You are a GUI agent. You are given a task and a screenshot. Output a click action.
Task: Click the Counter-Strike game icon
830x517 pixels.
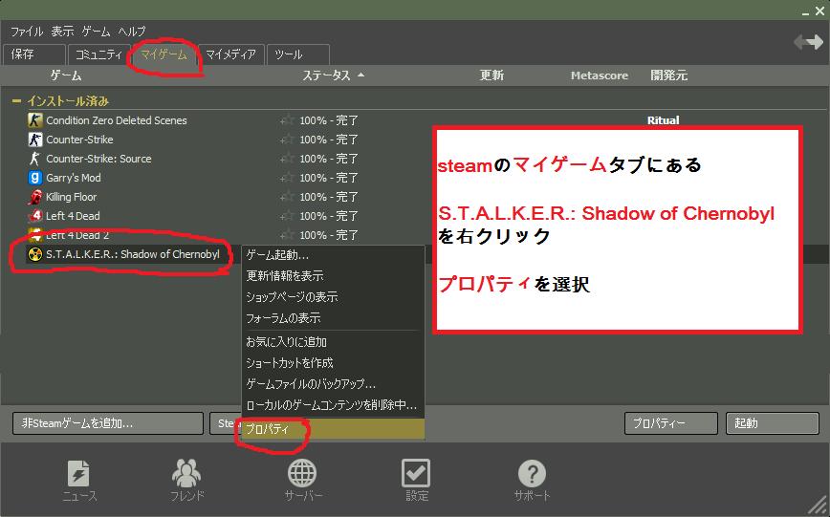[35, 140]
